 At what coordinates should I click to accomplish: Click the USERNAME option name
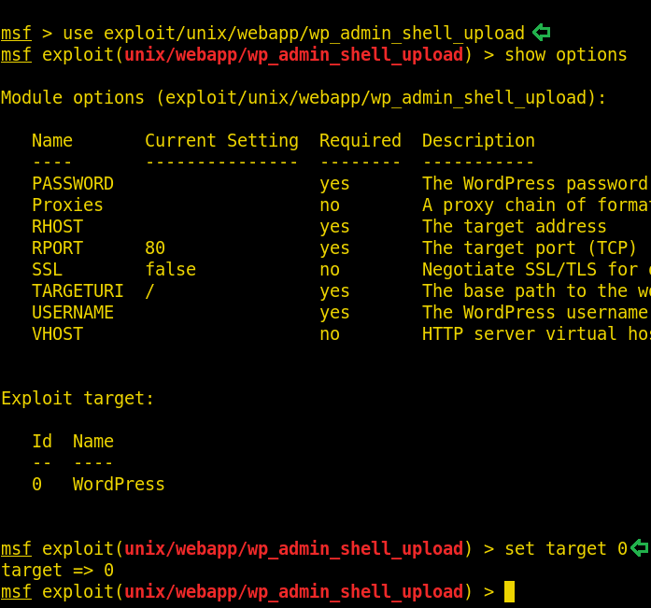pyautogui.click(x=73, y=313)
